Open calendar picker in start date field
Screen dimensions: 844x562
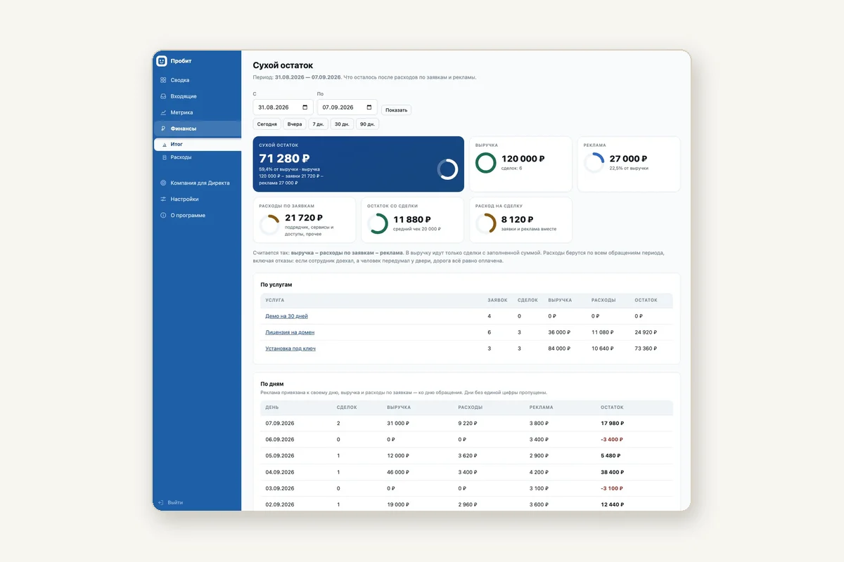(305, 107)
